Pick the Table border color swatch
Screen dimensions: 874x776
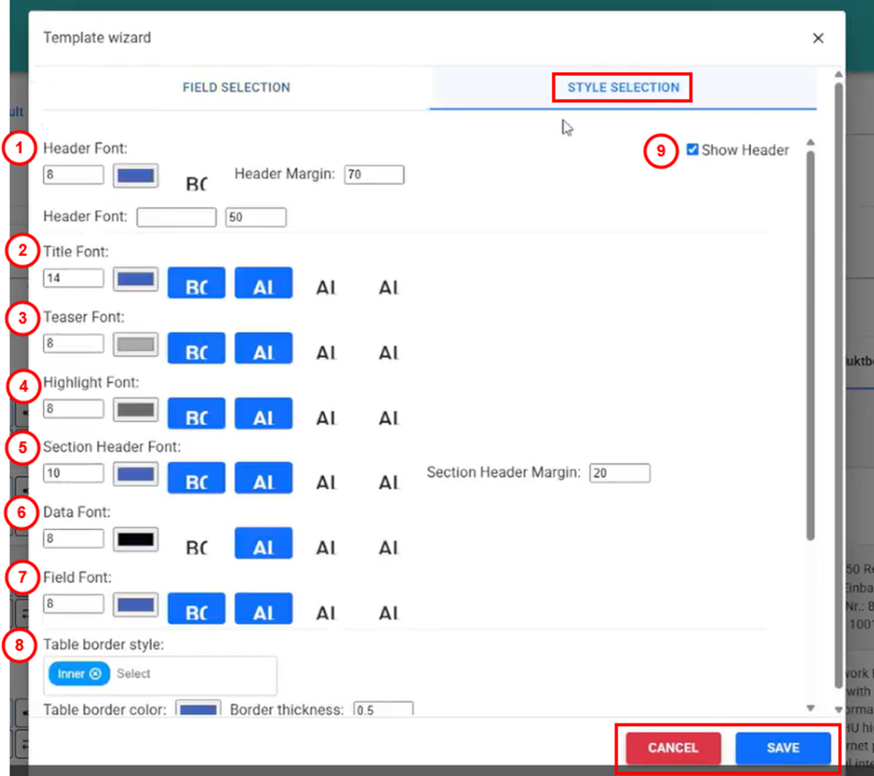[x=197, y=709]
